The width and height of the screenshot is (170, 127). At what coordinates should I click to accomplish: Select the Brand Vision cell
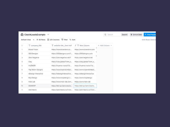[39, 49]
